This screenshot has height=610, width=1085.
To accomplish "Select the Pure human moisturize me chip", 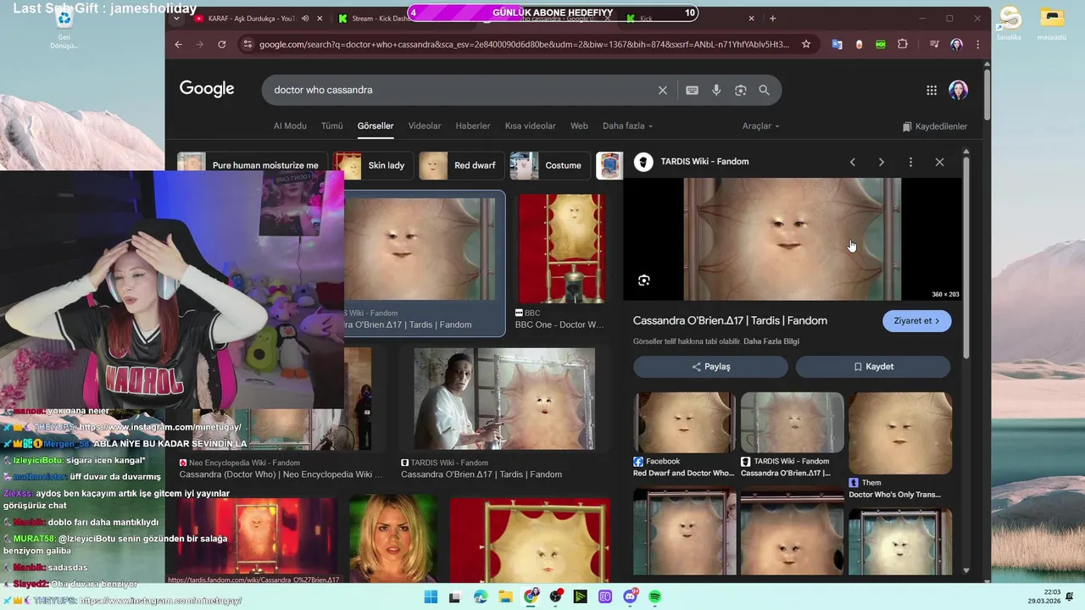I will [252, 165].
